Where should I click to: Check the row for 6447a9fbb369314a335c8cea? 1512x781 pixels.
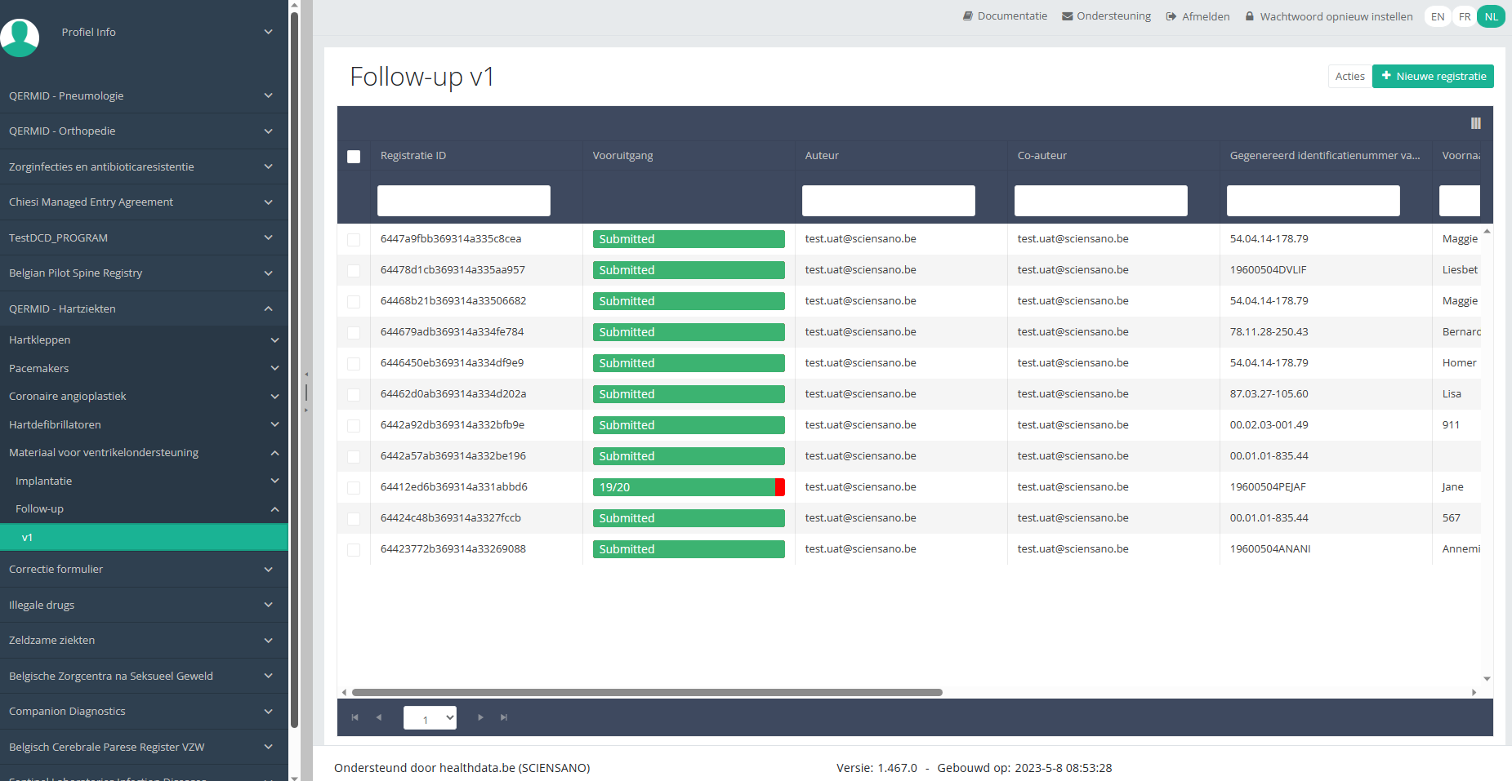pos(354,240)
